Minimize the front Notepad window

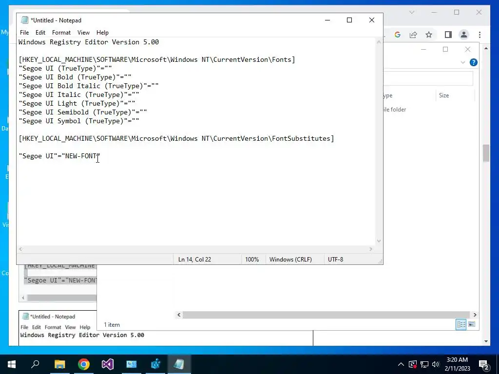(x=327, y=20)
